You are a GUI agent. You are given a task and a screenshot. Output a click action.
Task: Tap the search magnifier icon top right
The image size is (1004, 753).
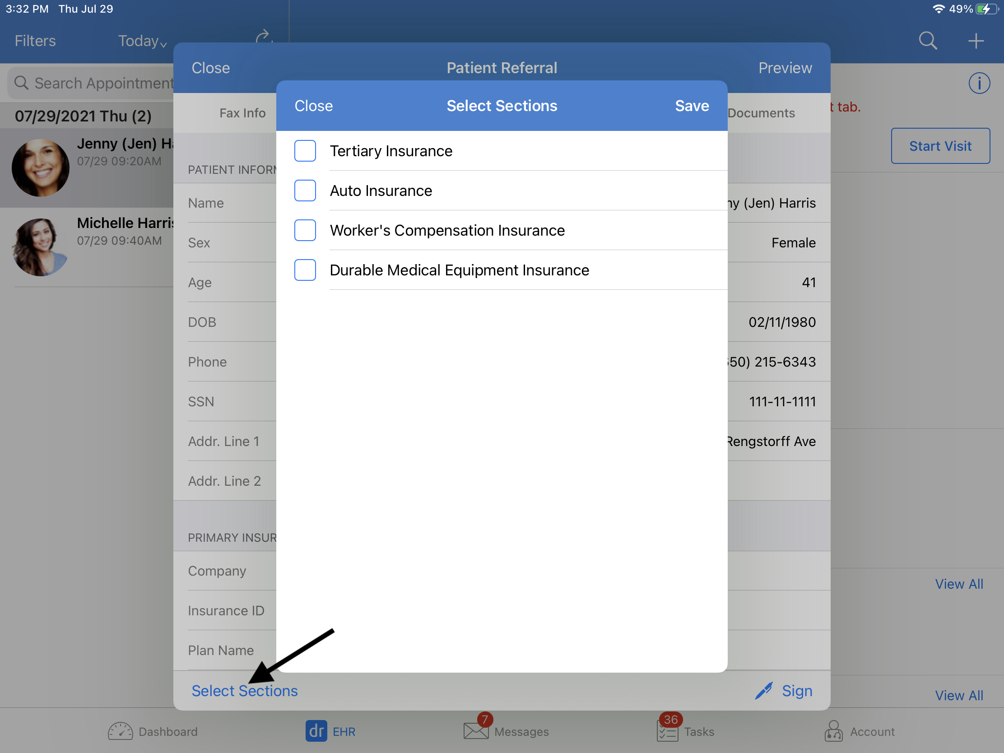[x=928, y=41]
